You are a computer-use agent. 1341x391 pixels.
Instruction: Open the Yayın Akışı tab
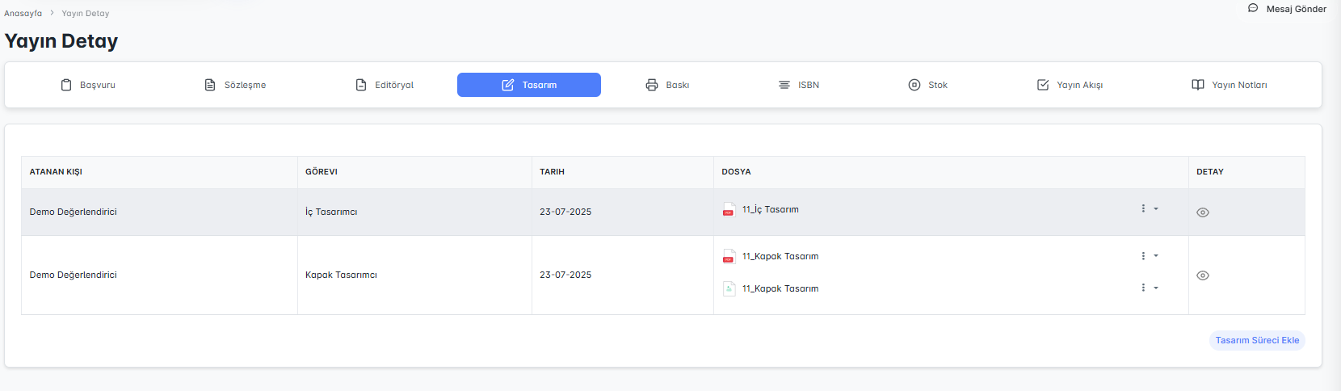[1070, 85]
